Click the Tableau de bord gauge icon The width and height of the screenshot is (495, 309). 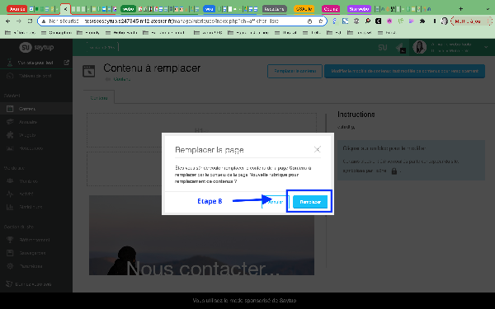tap(10, 76)
